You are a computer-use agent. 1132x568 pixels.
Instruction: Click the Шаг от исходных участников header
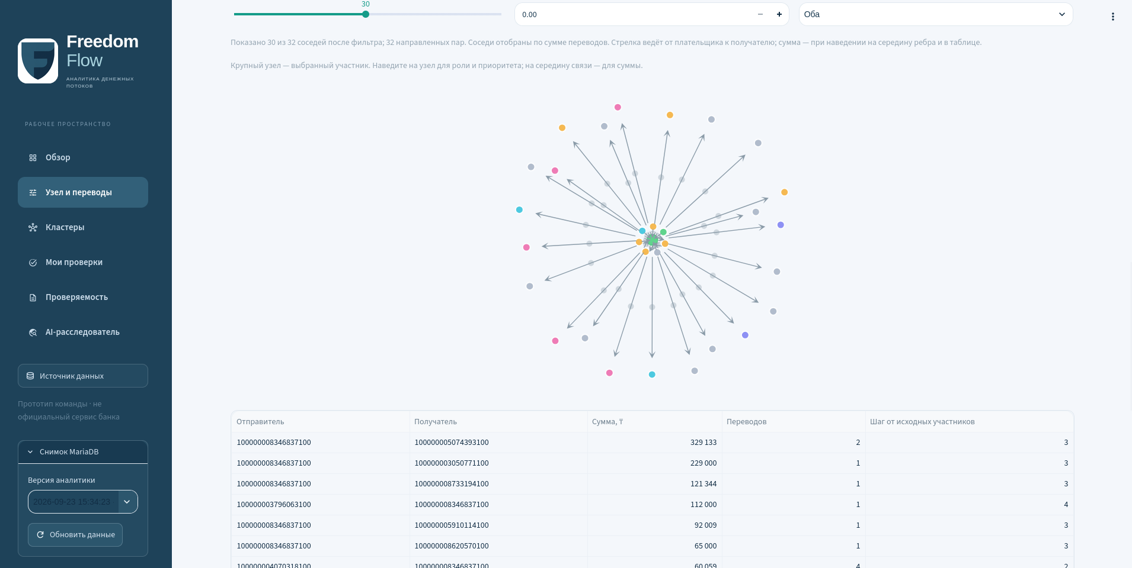coord(969,422)
